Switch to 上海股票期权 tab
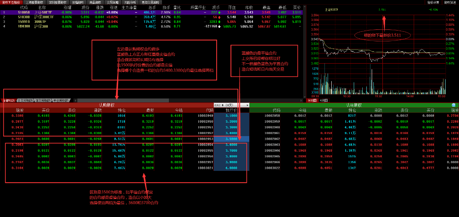The width and height of the screenshot is (459, 217). (33, 2)
